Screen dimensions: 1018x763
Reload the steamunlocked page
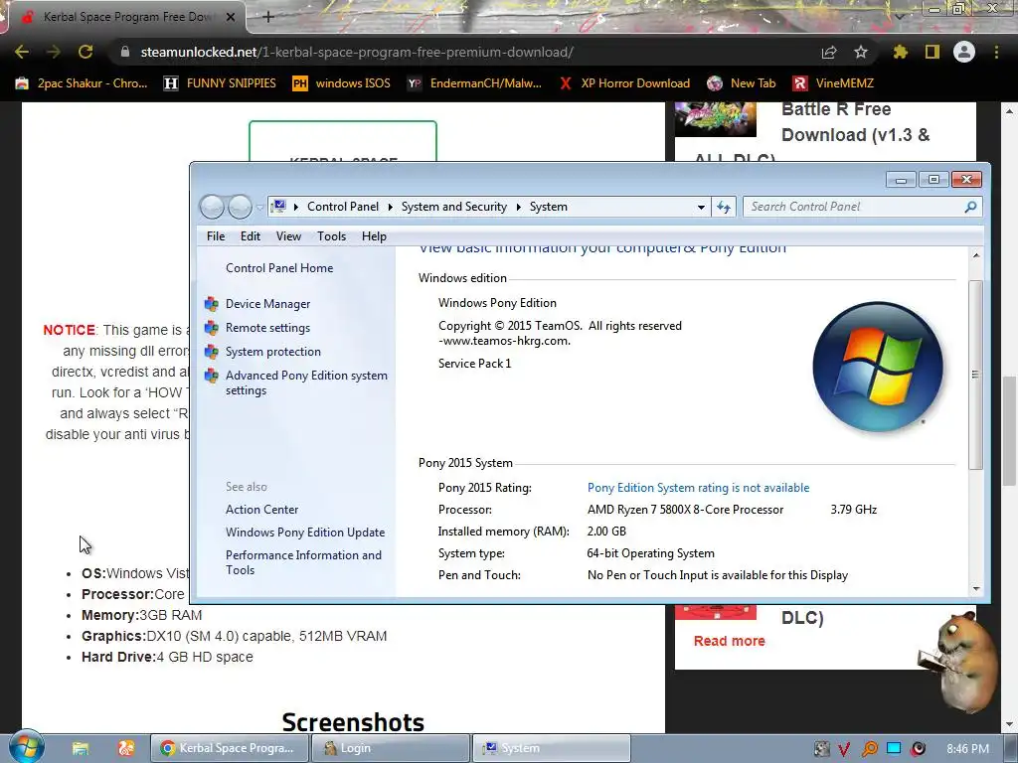[85, 52]
